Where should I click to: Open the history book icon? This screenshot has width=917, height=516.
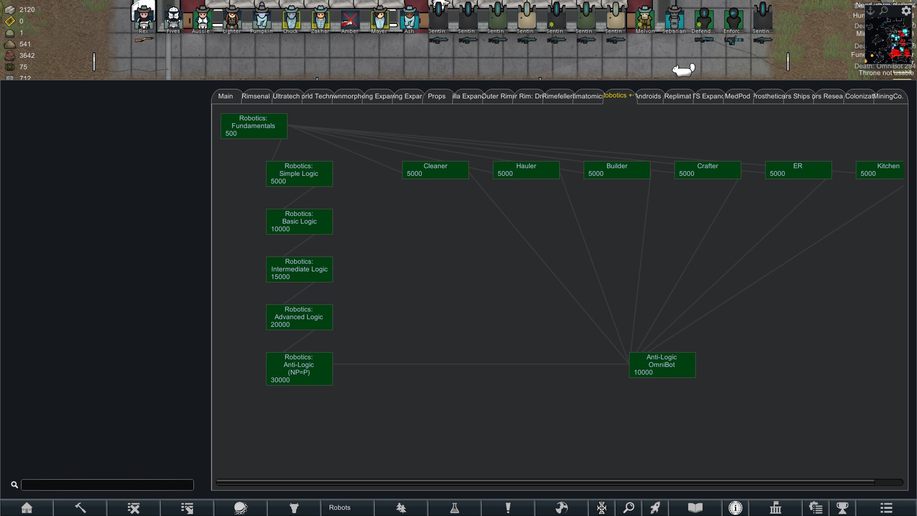point(695,508)
